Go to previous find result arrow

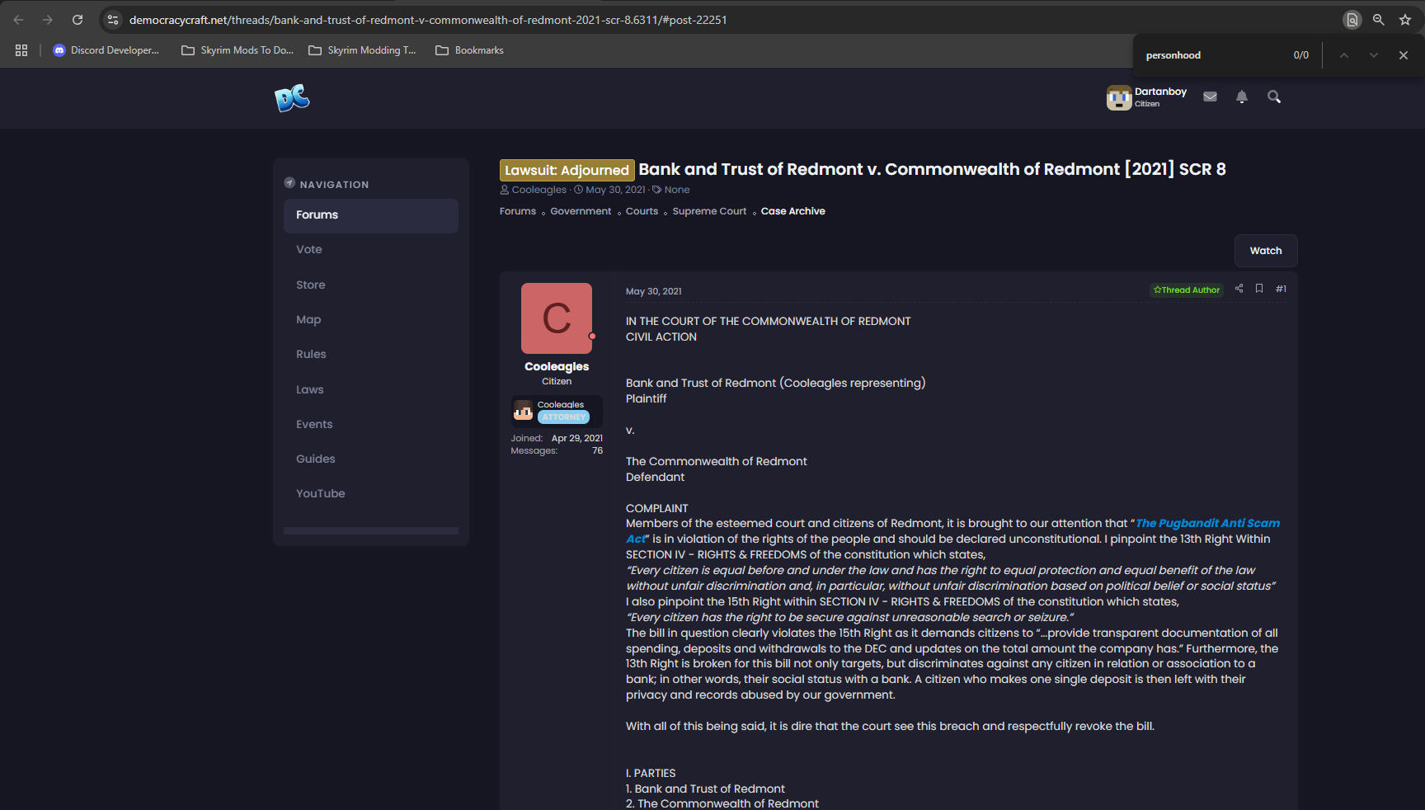tap(1344, 55)
